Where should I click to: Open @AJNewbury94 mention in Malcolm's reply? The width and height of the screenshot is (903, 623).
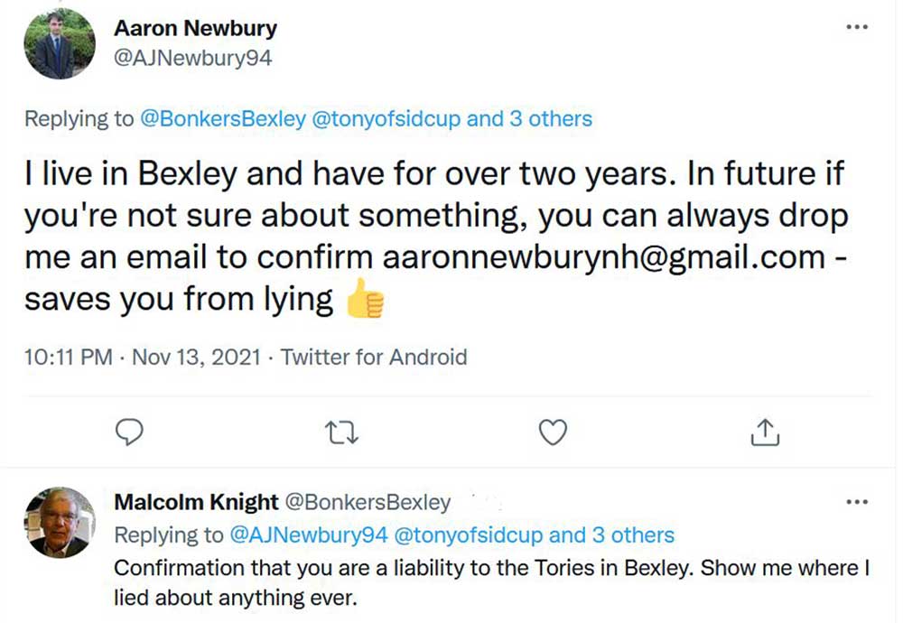pyautogui.click(x=309, y=535)
